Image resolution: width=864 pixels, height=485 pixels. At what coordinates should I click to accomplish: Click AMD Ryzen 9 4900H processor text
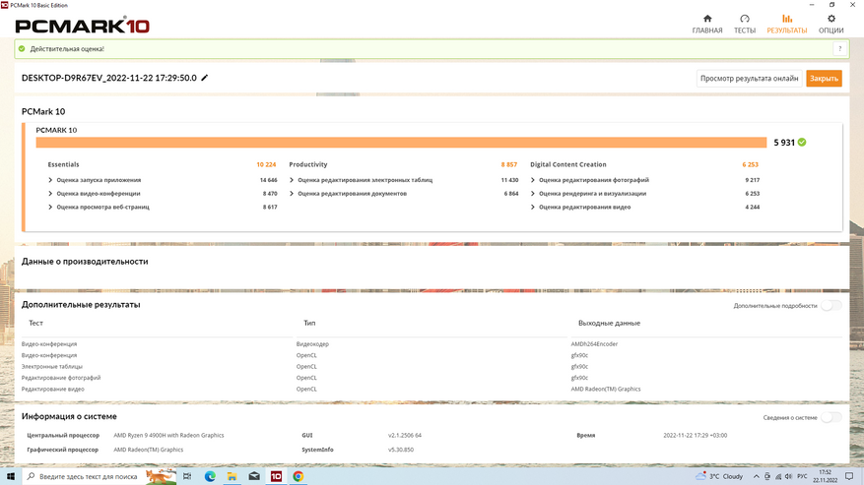click(168, 436)
